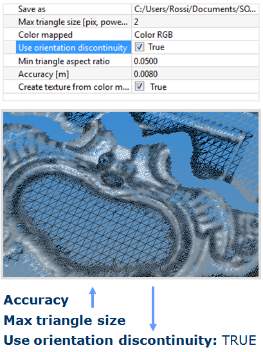The image size is (263, 352).
Task: Toggle Use orientation discontinuity checkbox
Action: coord(140,47)
